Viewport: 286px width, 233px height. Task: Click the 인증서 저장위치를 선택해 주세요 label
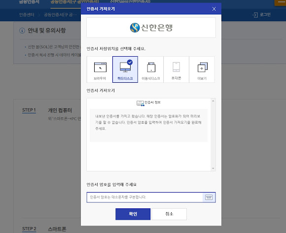click(x=116, y=49)
